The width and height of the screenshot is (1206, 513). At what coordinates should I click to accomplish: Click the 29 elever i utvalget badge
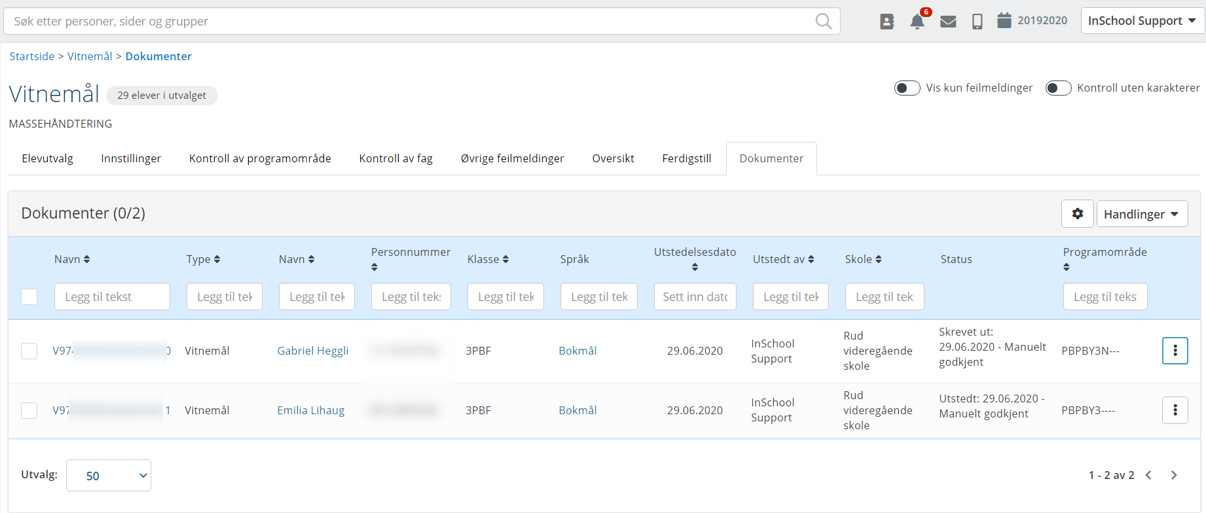162,96
